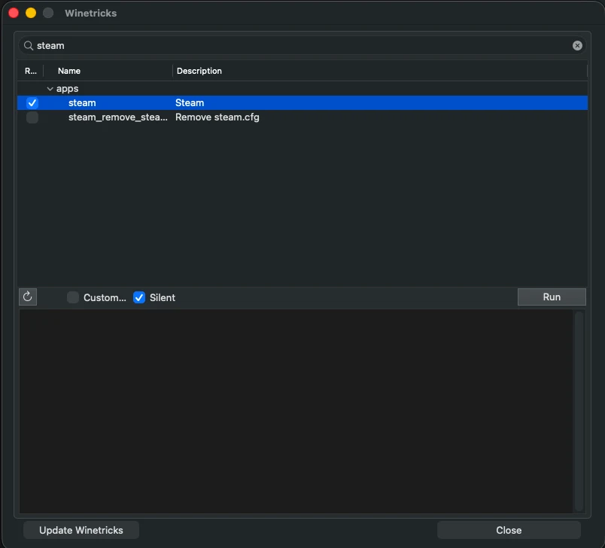
Task: Uncheck the steam package checkbox
Action: click(x=32, y=103)
